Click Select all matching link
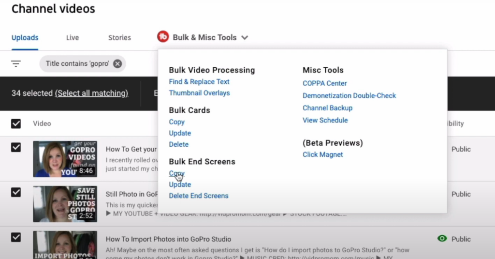Screen dimensions: 495x259 pos(91,93)
